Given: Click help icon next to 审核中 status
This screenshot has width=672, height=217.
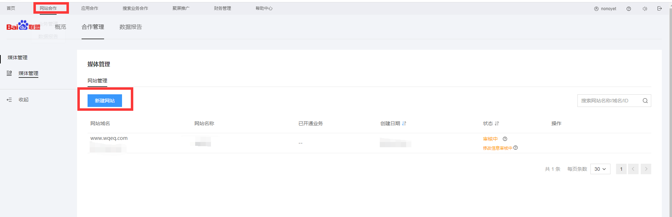Looking at the screenshot, I should (505, 139).
